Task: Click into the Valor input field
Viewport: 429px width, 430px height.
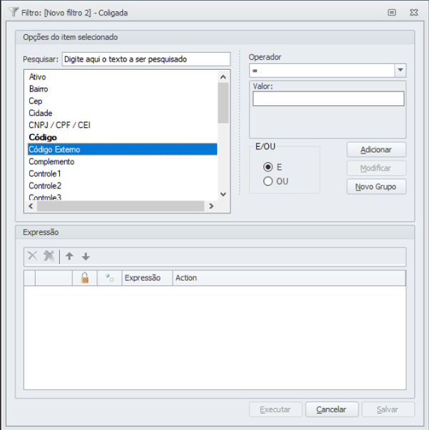Action: coord(328,100)
